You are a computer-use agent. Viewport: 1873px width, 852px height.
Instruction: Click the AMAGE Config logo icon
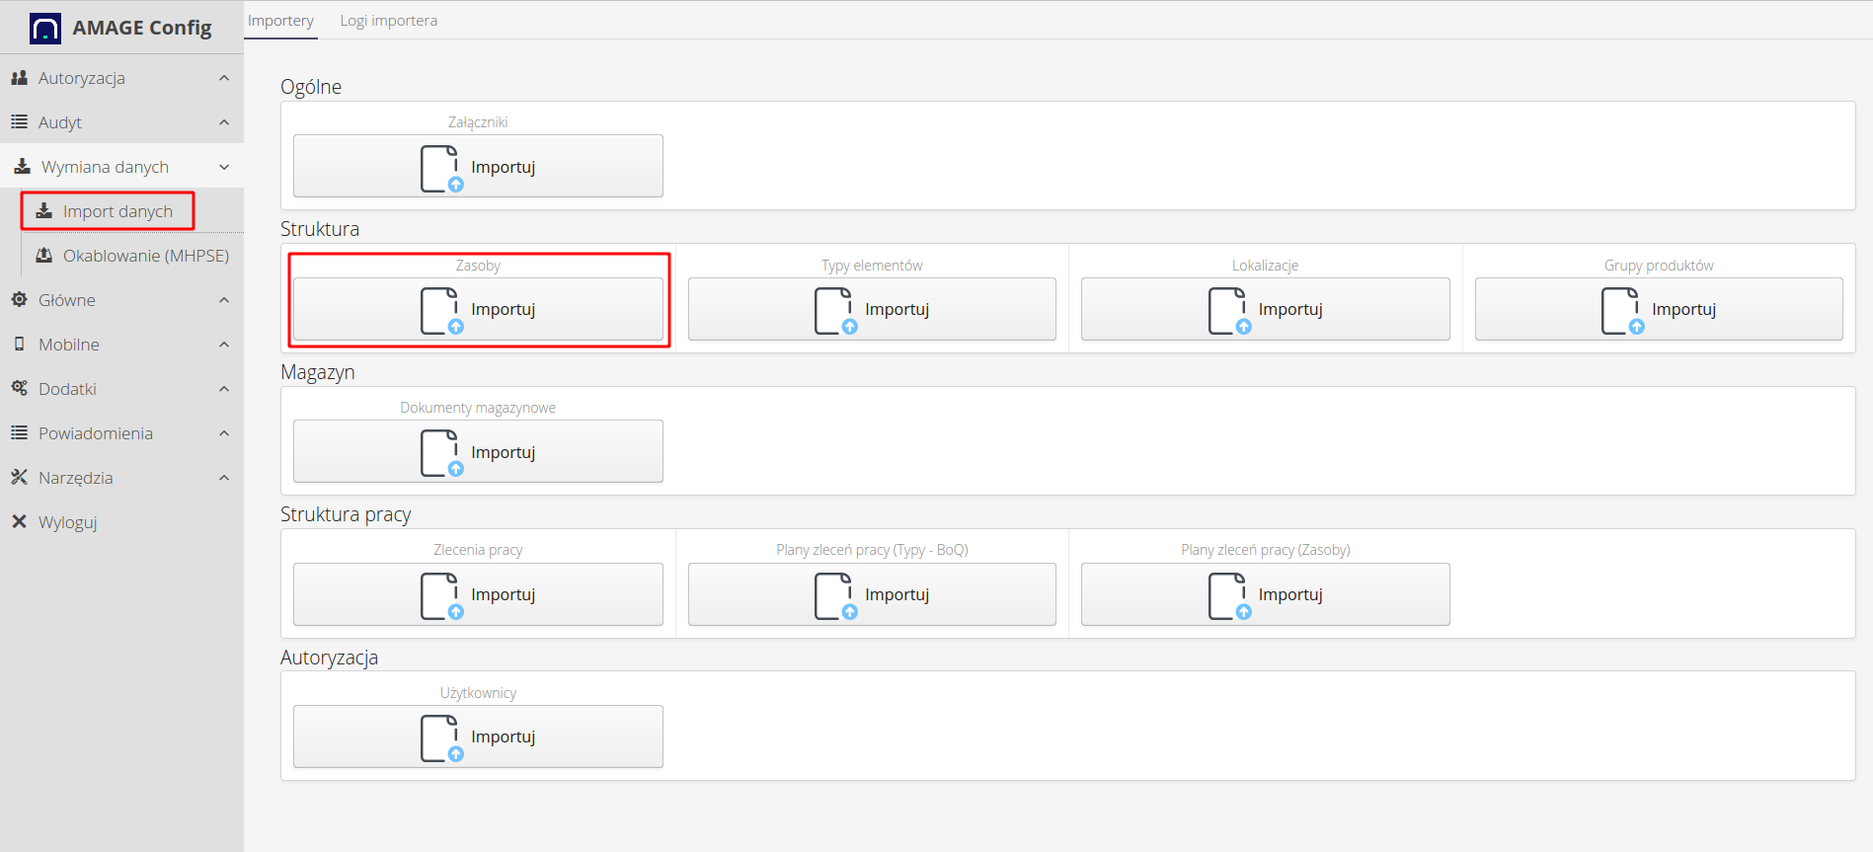45,29
